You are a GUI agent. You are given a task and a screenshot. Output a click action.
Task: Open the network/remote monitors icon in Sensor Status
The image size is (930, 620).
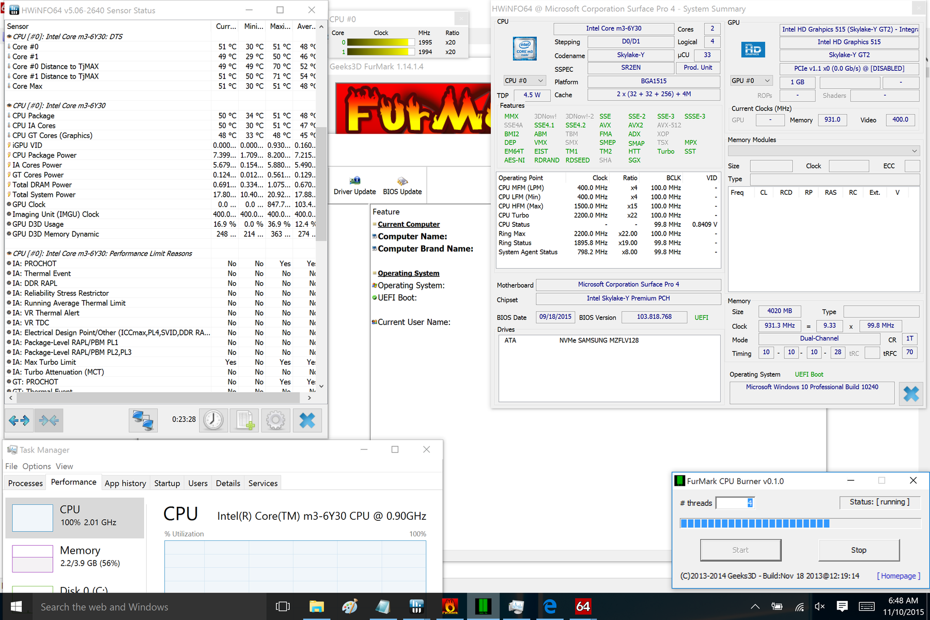(143, 421)
